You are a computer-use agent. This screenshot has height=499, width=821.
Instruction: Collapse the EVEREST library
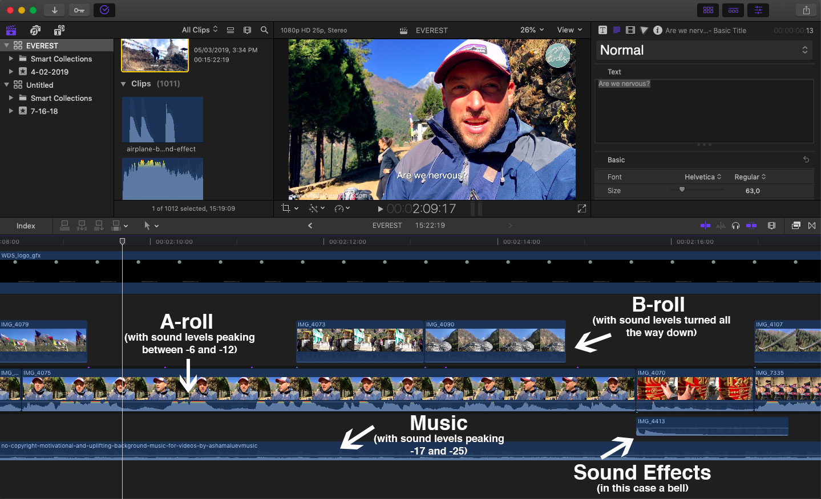[x=7, y=46]
